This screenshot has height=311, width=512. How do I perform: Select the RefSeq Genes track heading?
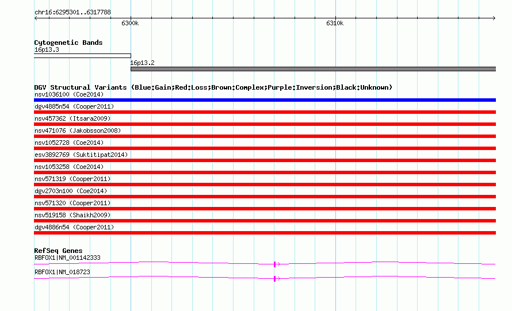click(58, 251)
